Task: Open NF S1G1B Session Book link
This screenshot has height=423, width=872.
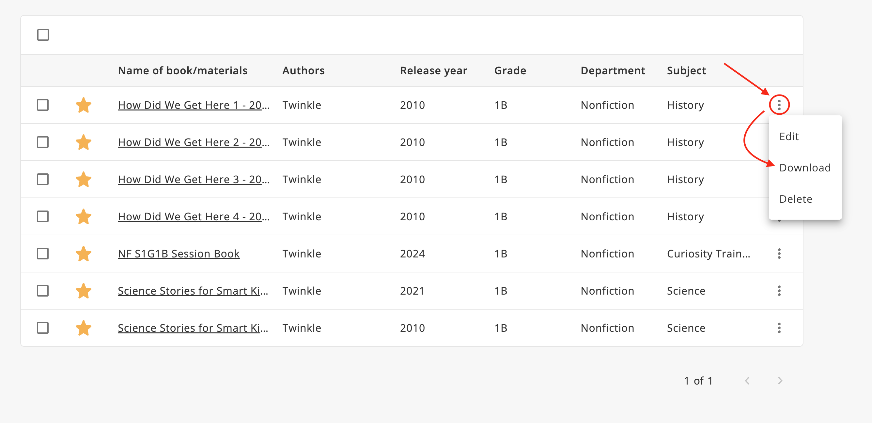Action: pos(179,254)
